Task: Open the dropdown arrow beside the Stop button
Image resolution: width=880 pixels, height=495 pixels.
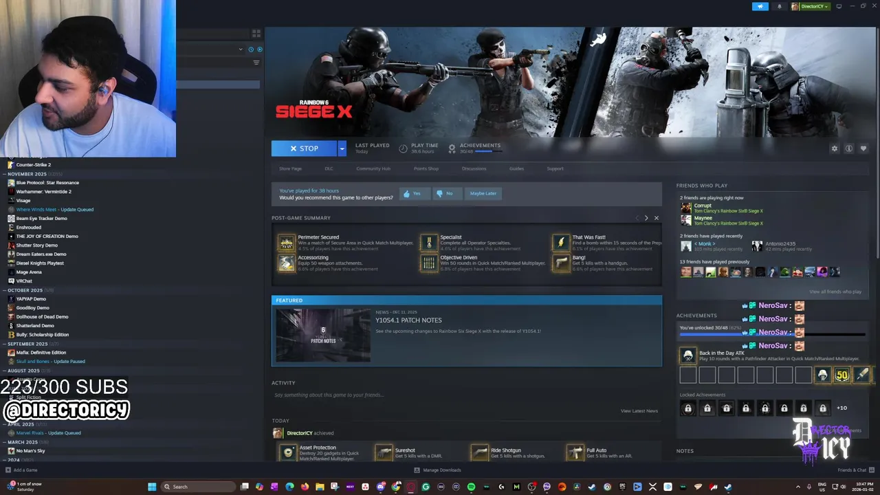Action: (342, 148)
